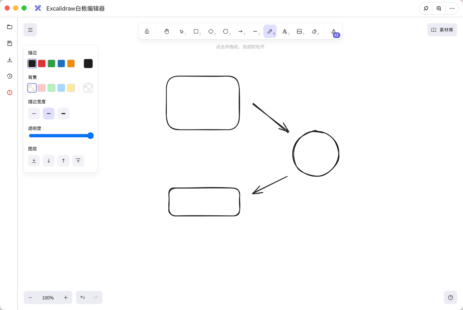Image resolution: width=463 pixels, height=310 pixels.
Task: Select the Rectangle shape tool
Action: (196, 31)
